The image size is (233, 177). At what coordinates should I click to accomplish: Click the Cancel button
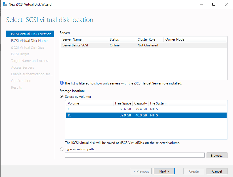tap(217, 171)
